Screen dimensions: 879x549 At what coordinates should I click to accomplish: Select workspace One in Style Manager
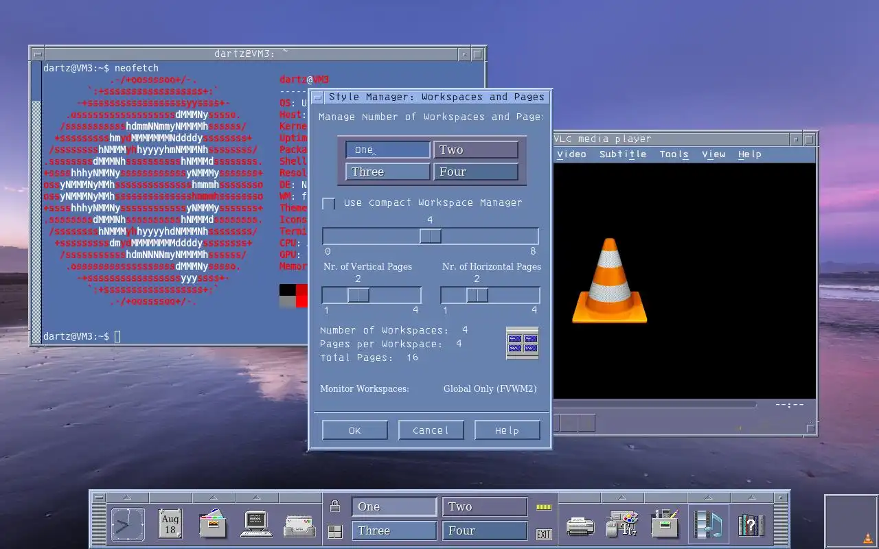click(388, 150)
